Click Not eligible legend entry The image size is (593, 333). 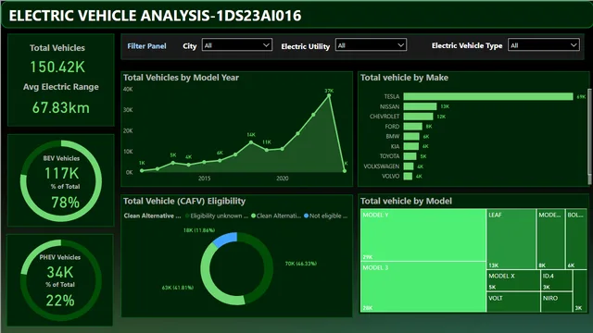click(325, 216)
